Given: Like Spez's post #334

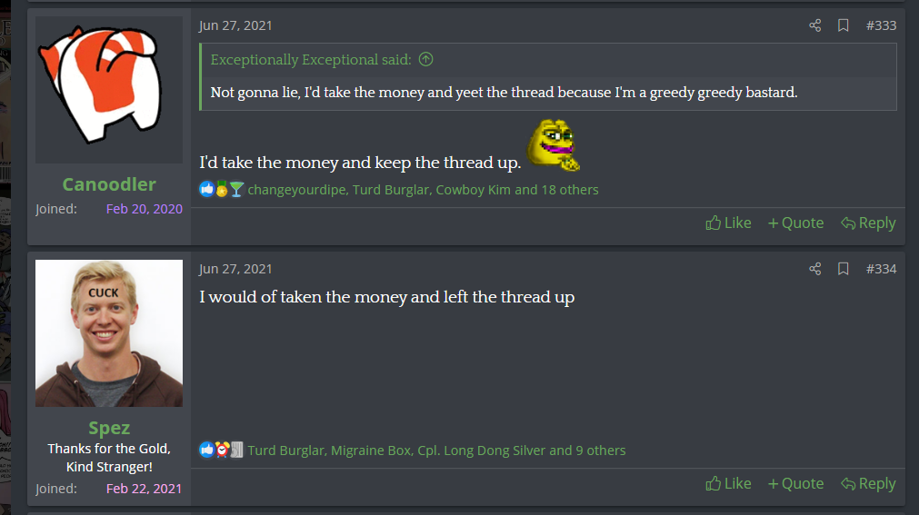Looking at the screenshot, I should [x=728, y=483].
